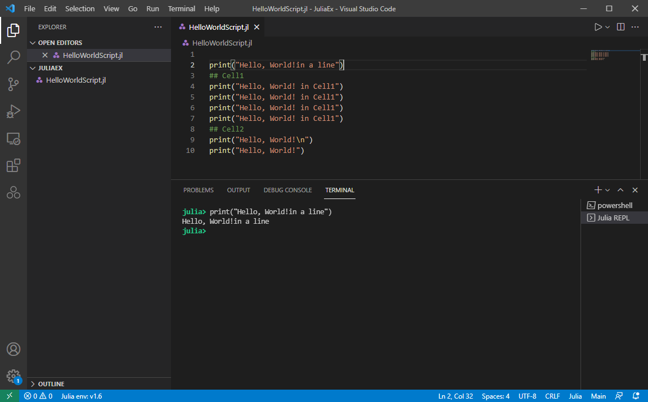Click the Main module indicator in status bar
The width and height of the screenshot is (648, 402).
[x=598, y=396]
